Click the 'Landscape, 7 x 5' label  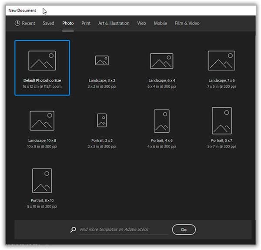click(x=221, y=80)
